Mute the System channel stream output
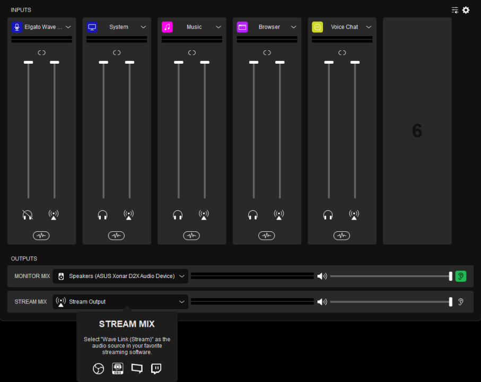Screen dimensions: 481x382 (129, 215)
